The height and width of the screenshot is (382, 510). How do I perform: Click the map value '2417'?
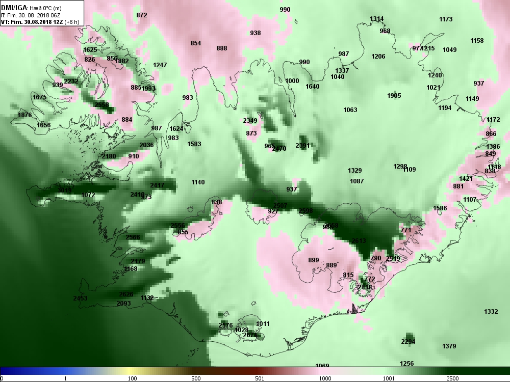(157, 185)
